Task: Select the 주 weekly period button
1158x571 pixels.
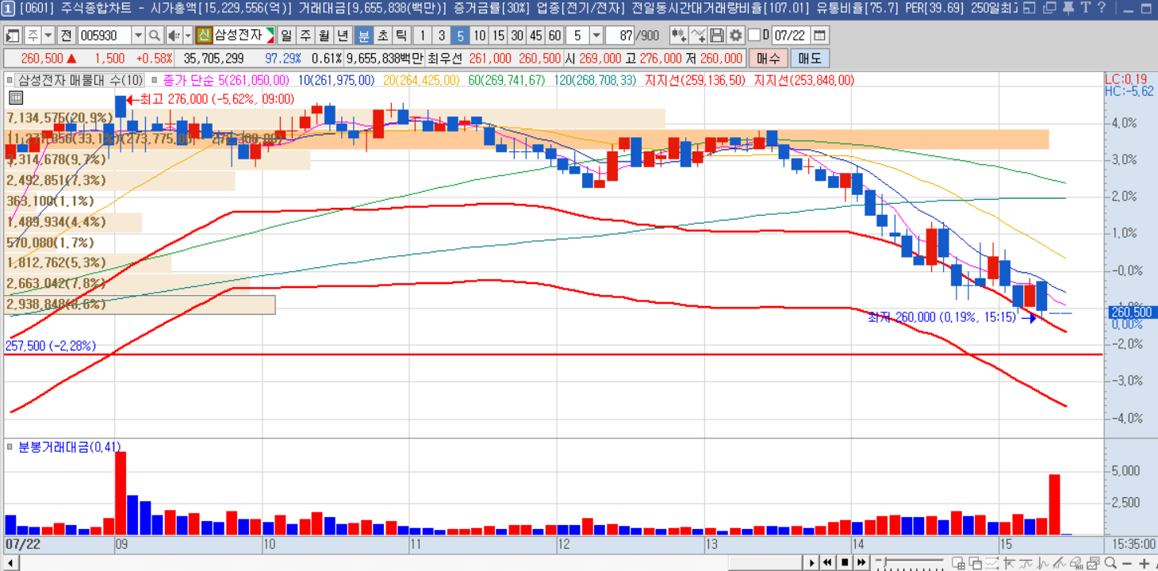Action: point(305,36)
